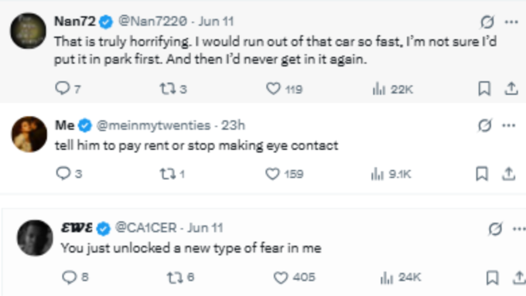Open Nan72's profile avatar
This screenshot has width=526, height=296.
pyautogui.click(x=28, y=31)
